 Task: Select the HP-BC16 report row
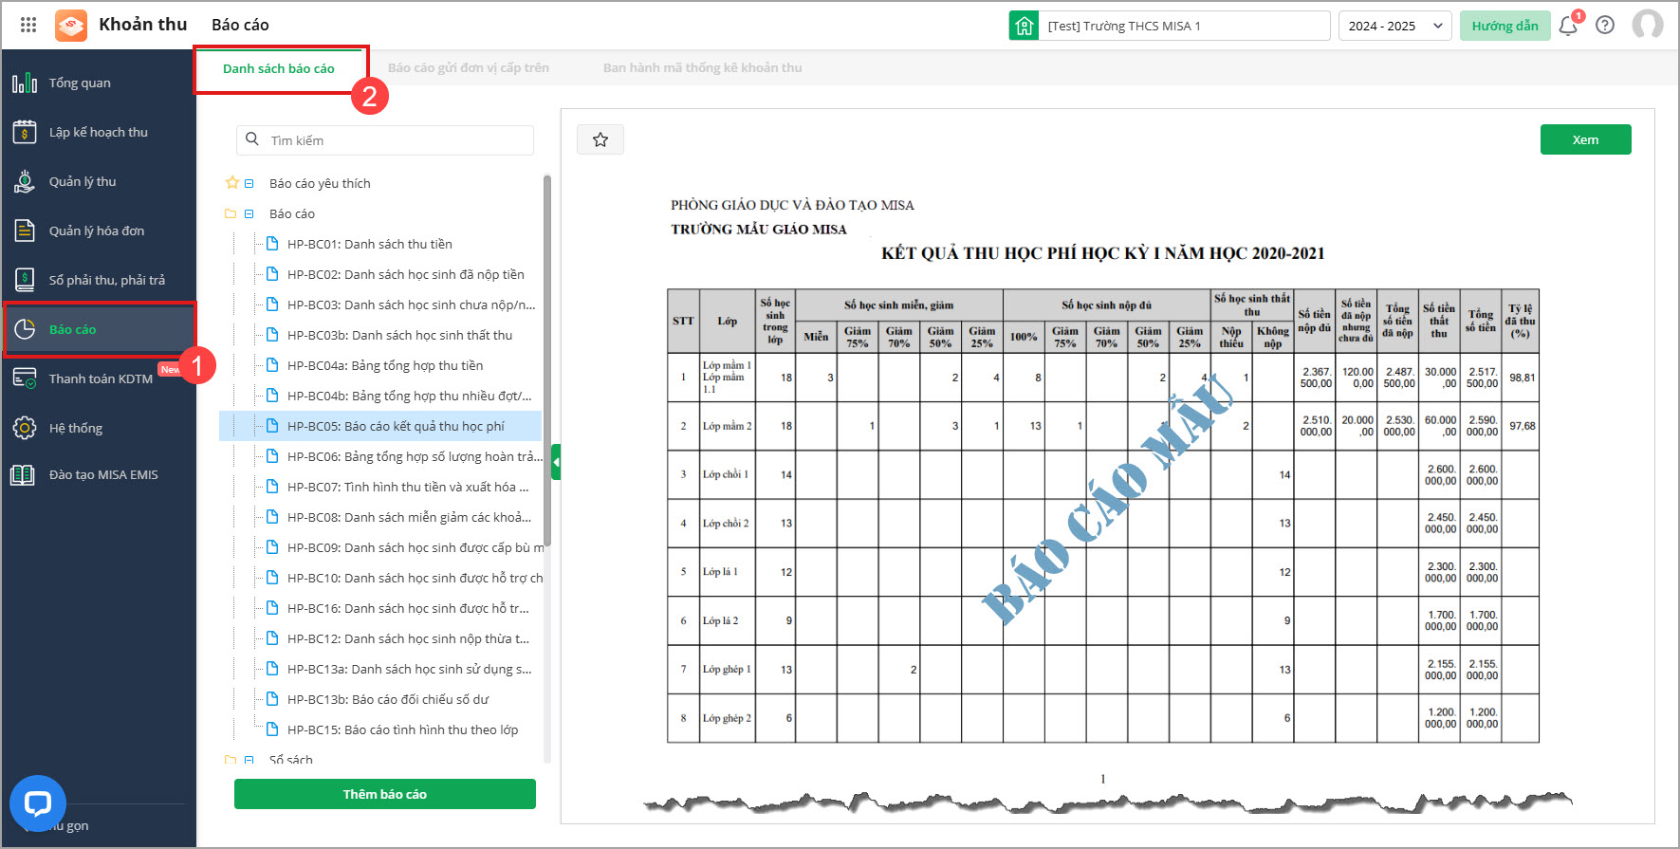(380, 608)
